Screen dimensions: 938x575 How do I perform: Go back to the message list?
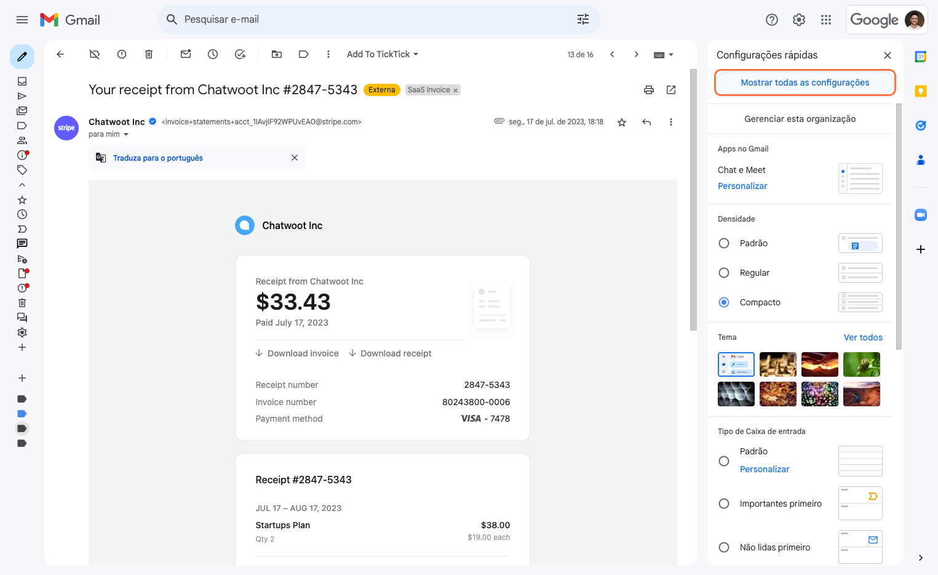coord(60,54)
